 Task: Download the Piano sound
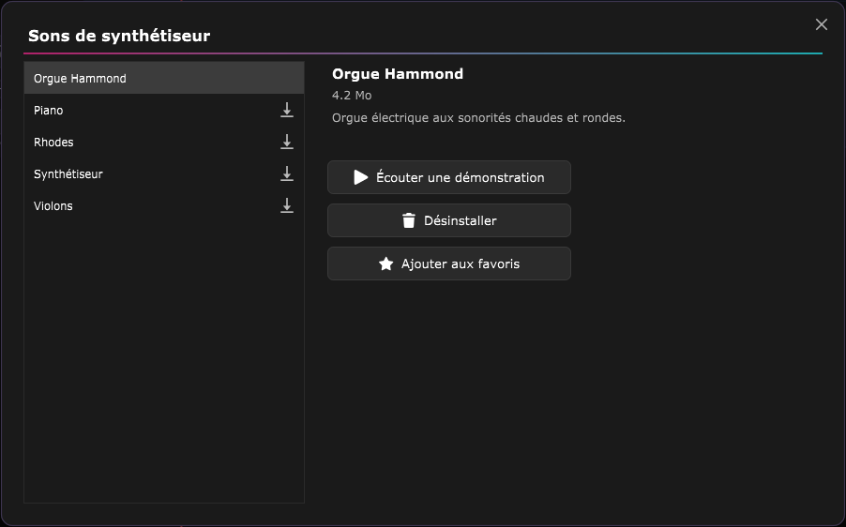click(287, 110)
